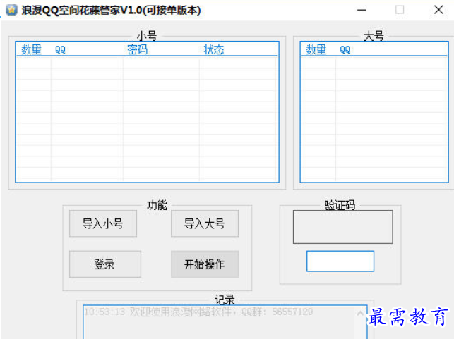Click the 导入大号 button

205,223
